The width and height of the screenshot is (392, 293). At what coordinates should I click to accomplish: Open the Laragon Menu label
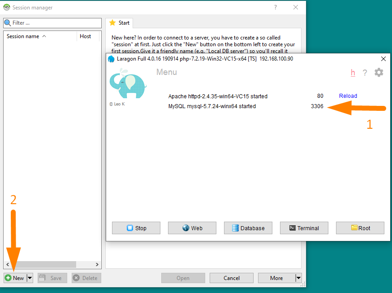point(167,72)
